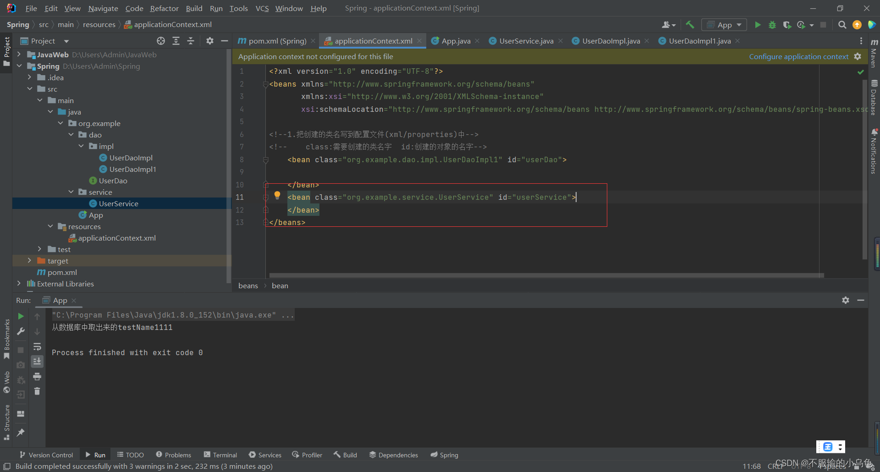Screen dimensions: 880x472
Task: Open Dependencies tool window
Action: coord(394,455)
